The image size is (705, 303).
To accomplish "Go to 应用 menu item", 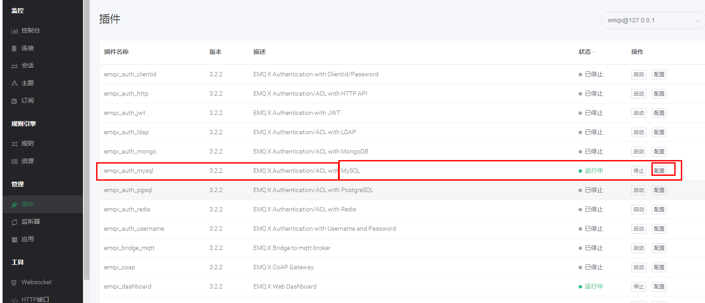I will (x=43, y=239).
